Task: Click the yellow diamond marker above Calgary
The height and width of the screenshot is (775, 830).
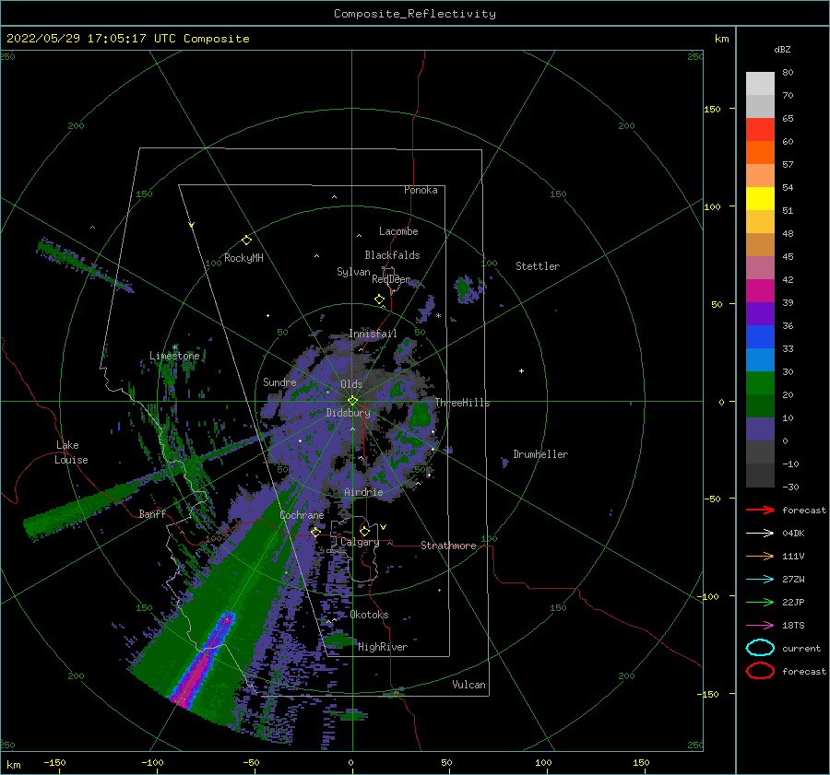Action: click(364, 531)
